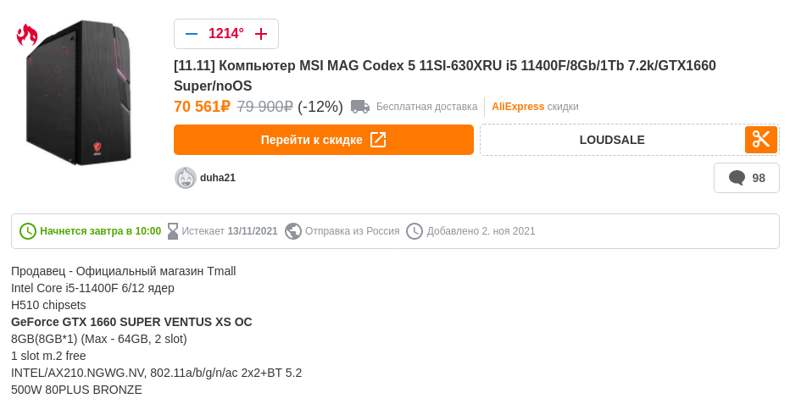Click the grey clock added-date icon
Viewport: 790px width, 404px height.
pos(414,231)
